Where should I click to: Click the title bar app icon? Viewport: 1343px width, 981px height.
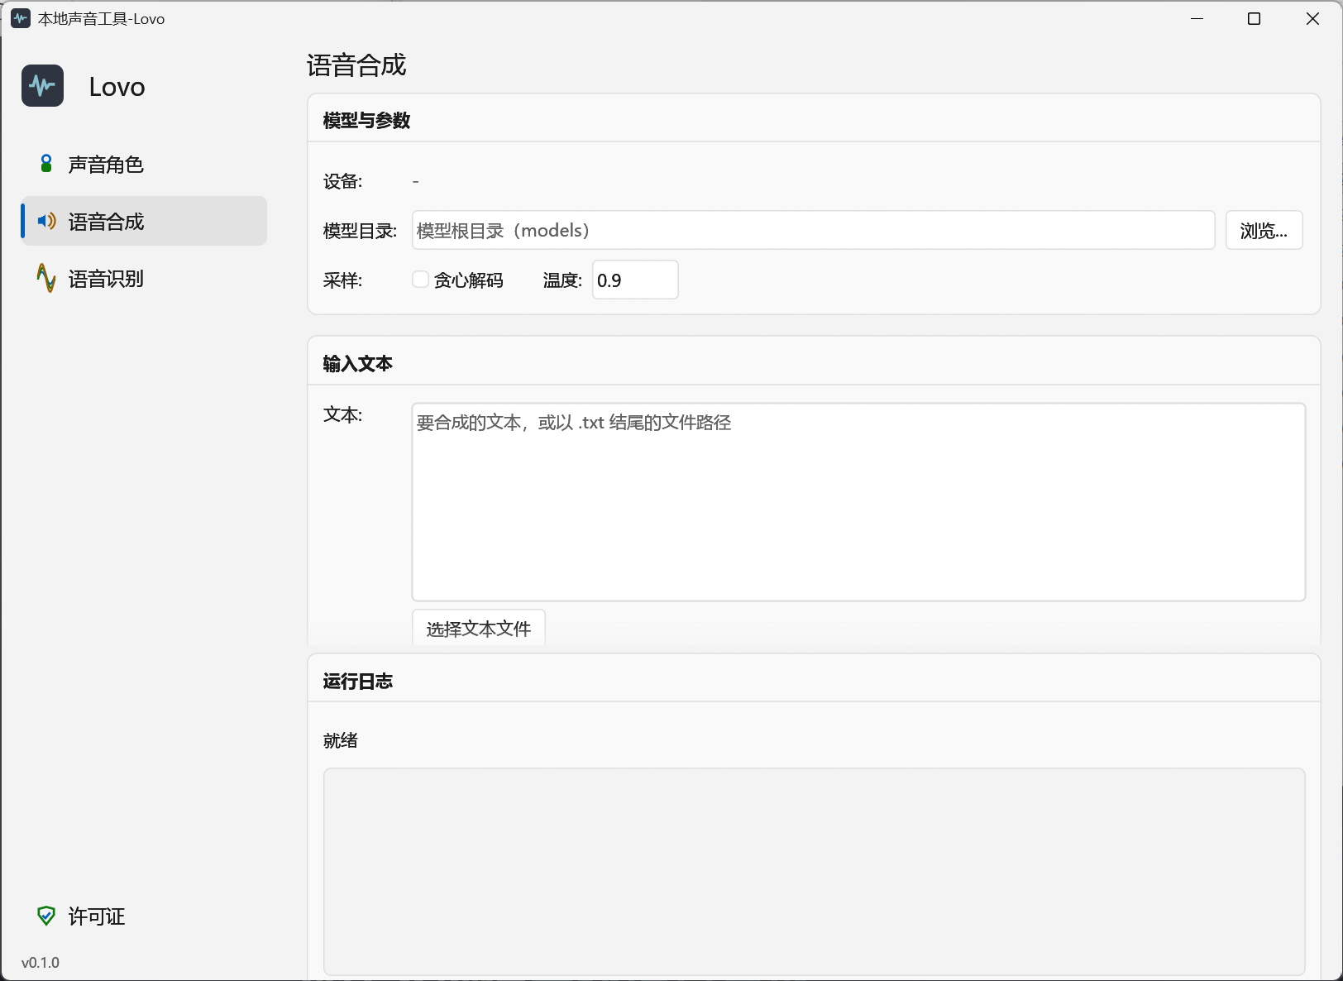pos(20,18)
